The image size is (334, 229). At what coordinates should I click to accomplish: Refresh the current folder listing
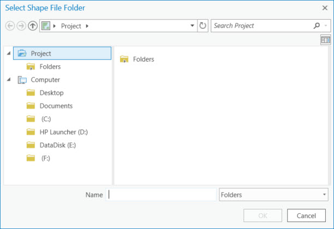[x=202, y=26]
